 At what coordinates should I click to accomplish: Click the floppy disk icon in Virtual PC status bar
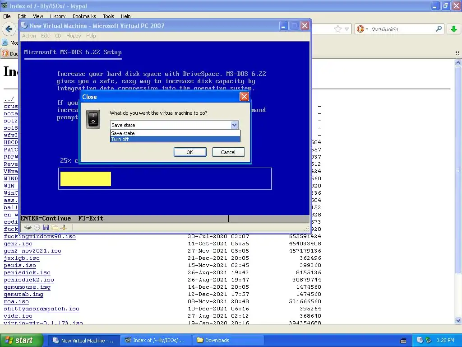click(x=46, y=227)
